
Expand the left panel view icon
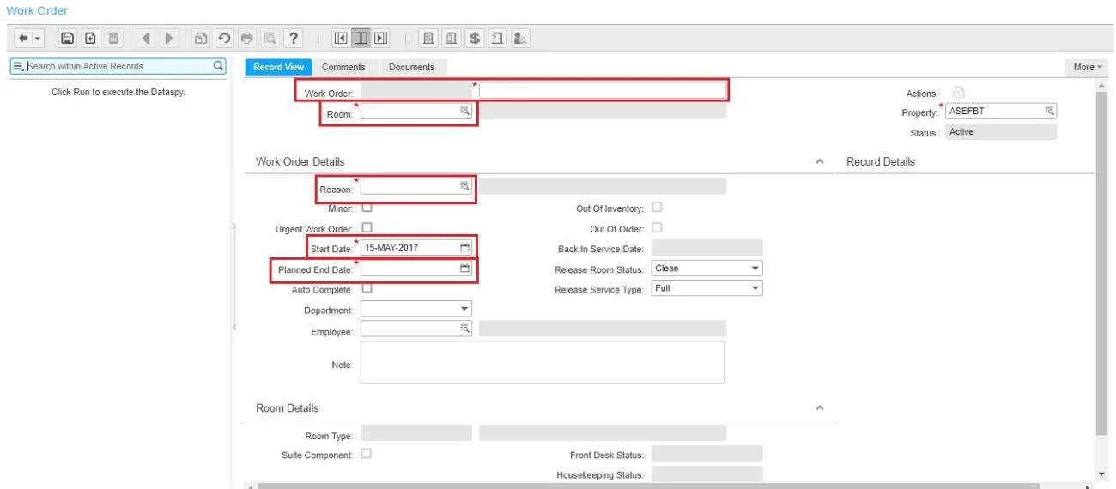point(341,39)
